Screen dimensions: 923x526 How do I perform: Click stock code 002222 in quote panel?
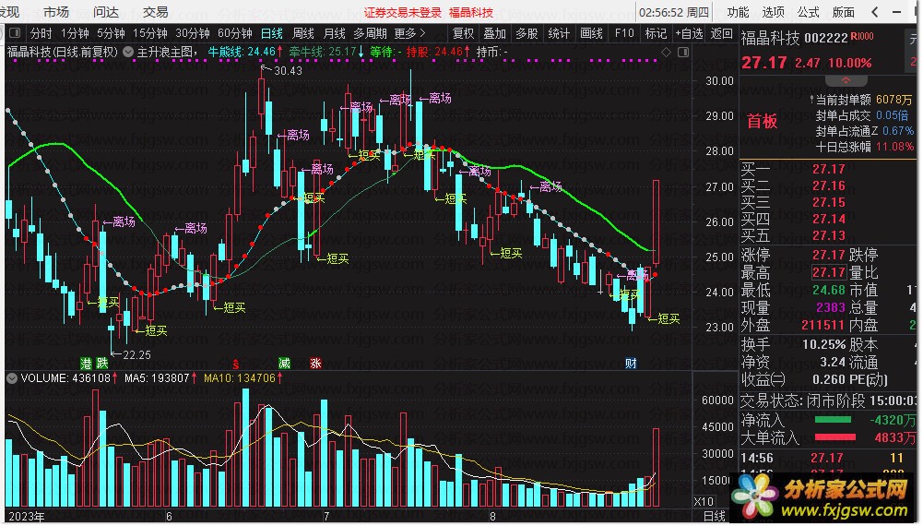point(826,38)
